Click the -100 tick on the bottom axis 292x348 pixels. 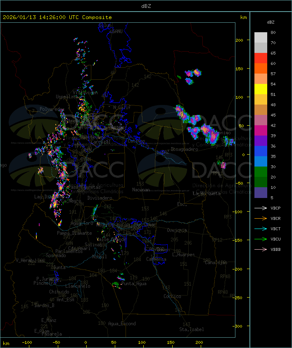(27, 343)
